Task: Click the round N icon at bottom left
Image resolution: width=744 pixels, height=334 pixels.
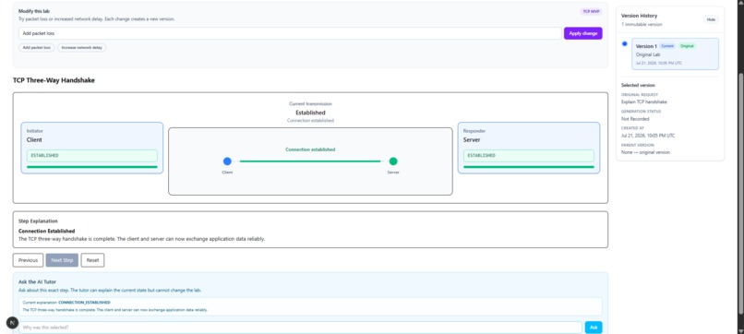Action: click(12, 323)
